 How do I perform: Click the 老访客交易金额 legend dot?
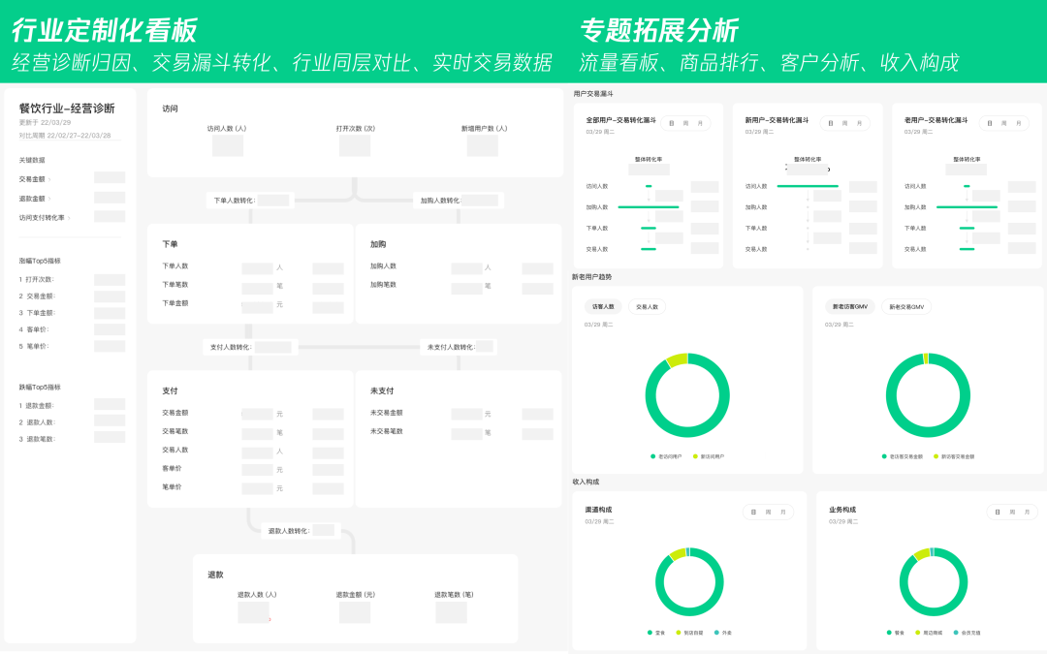tap(885, 456)
